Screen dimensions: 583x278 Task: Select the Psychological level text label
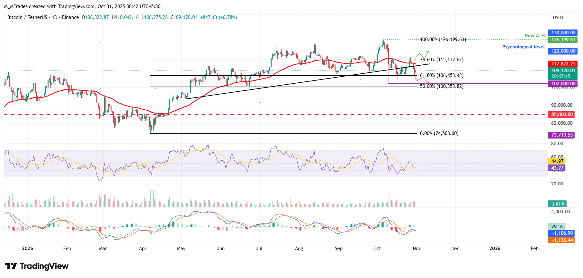coord(523,47)
